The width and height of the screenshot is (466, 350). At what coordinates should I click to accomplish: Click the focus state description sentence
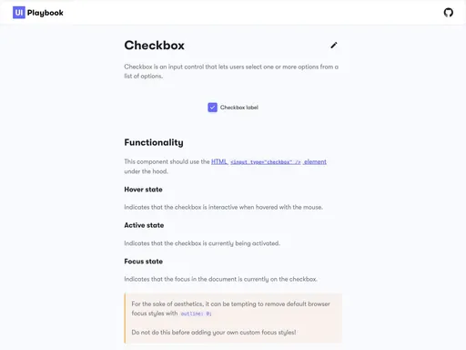[220, 279]
